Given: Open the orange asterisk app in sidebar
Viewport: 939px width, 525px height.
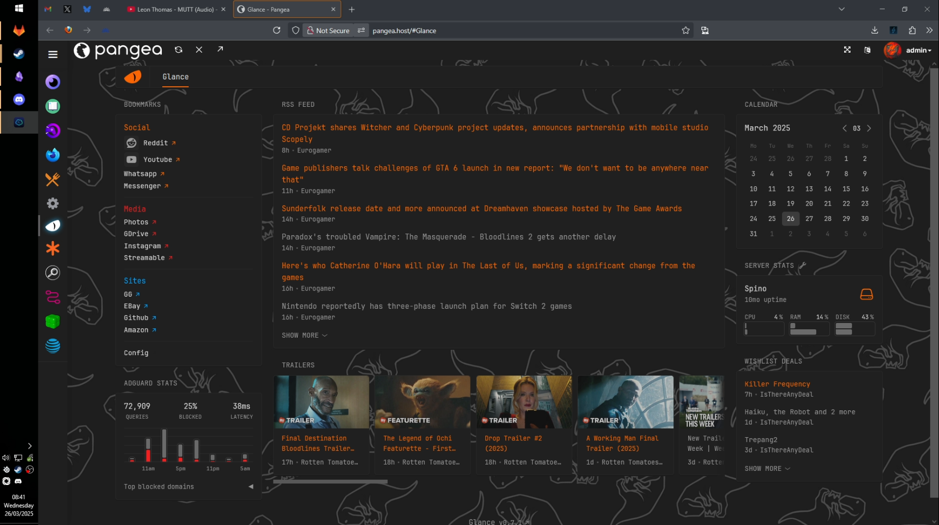Looking at the screenshot, I should [53, 248].
